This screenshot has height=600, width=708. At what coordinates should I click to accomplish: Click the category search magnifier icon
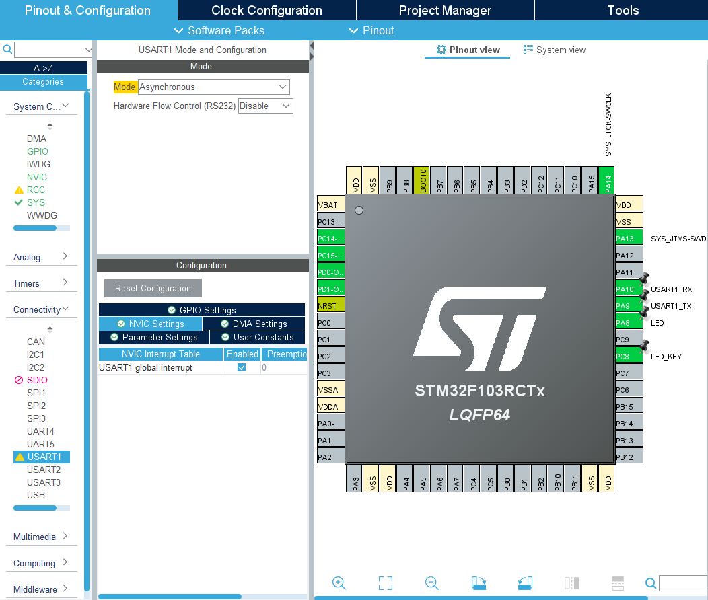pyautogui.click(x=7, y=49)
